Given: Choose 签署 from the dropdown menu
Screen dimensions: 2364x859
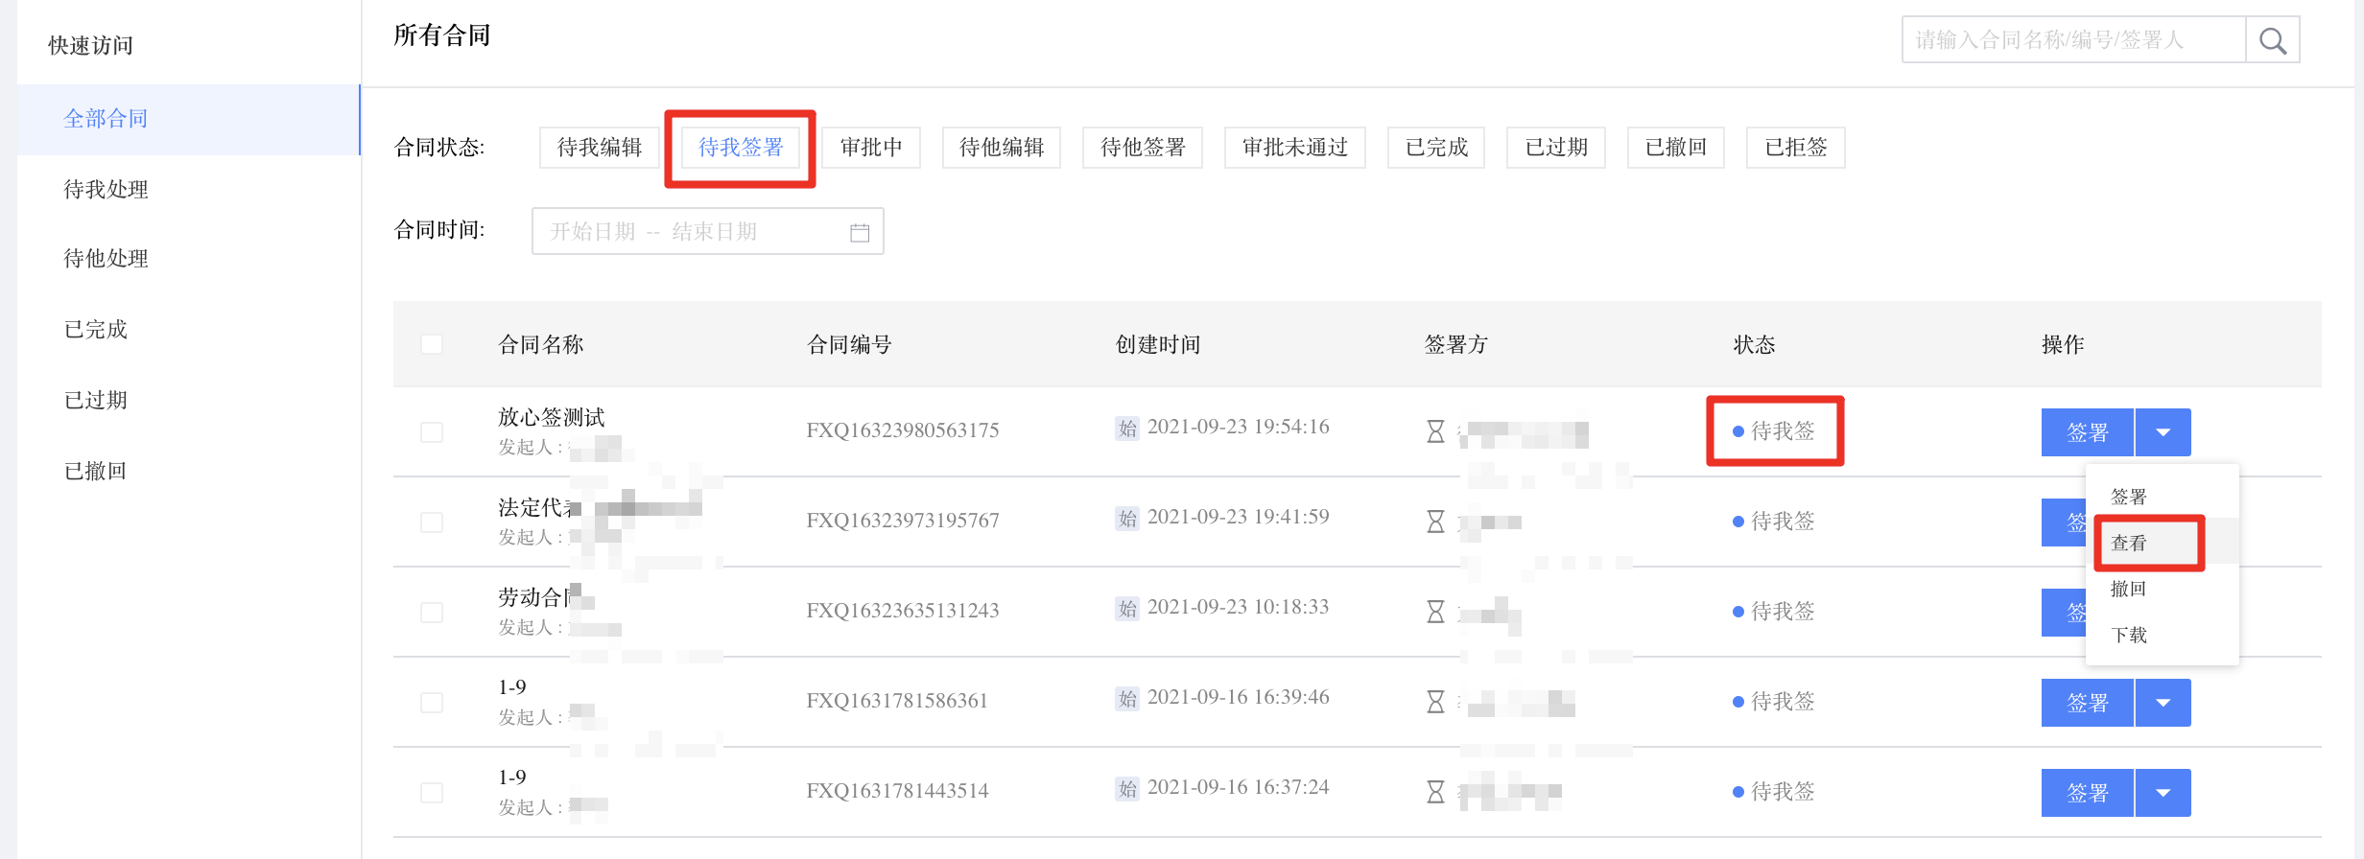Looking at the screenshot, I should [2163, 497].
